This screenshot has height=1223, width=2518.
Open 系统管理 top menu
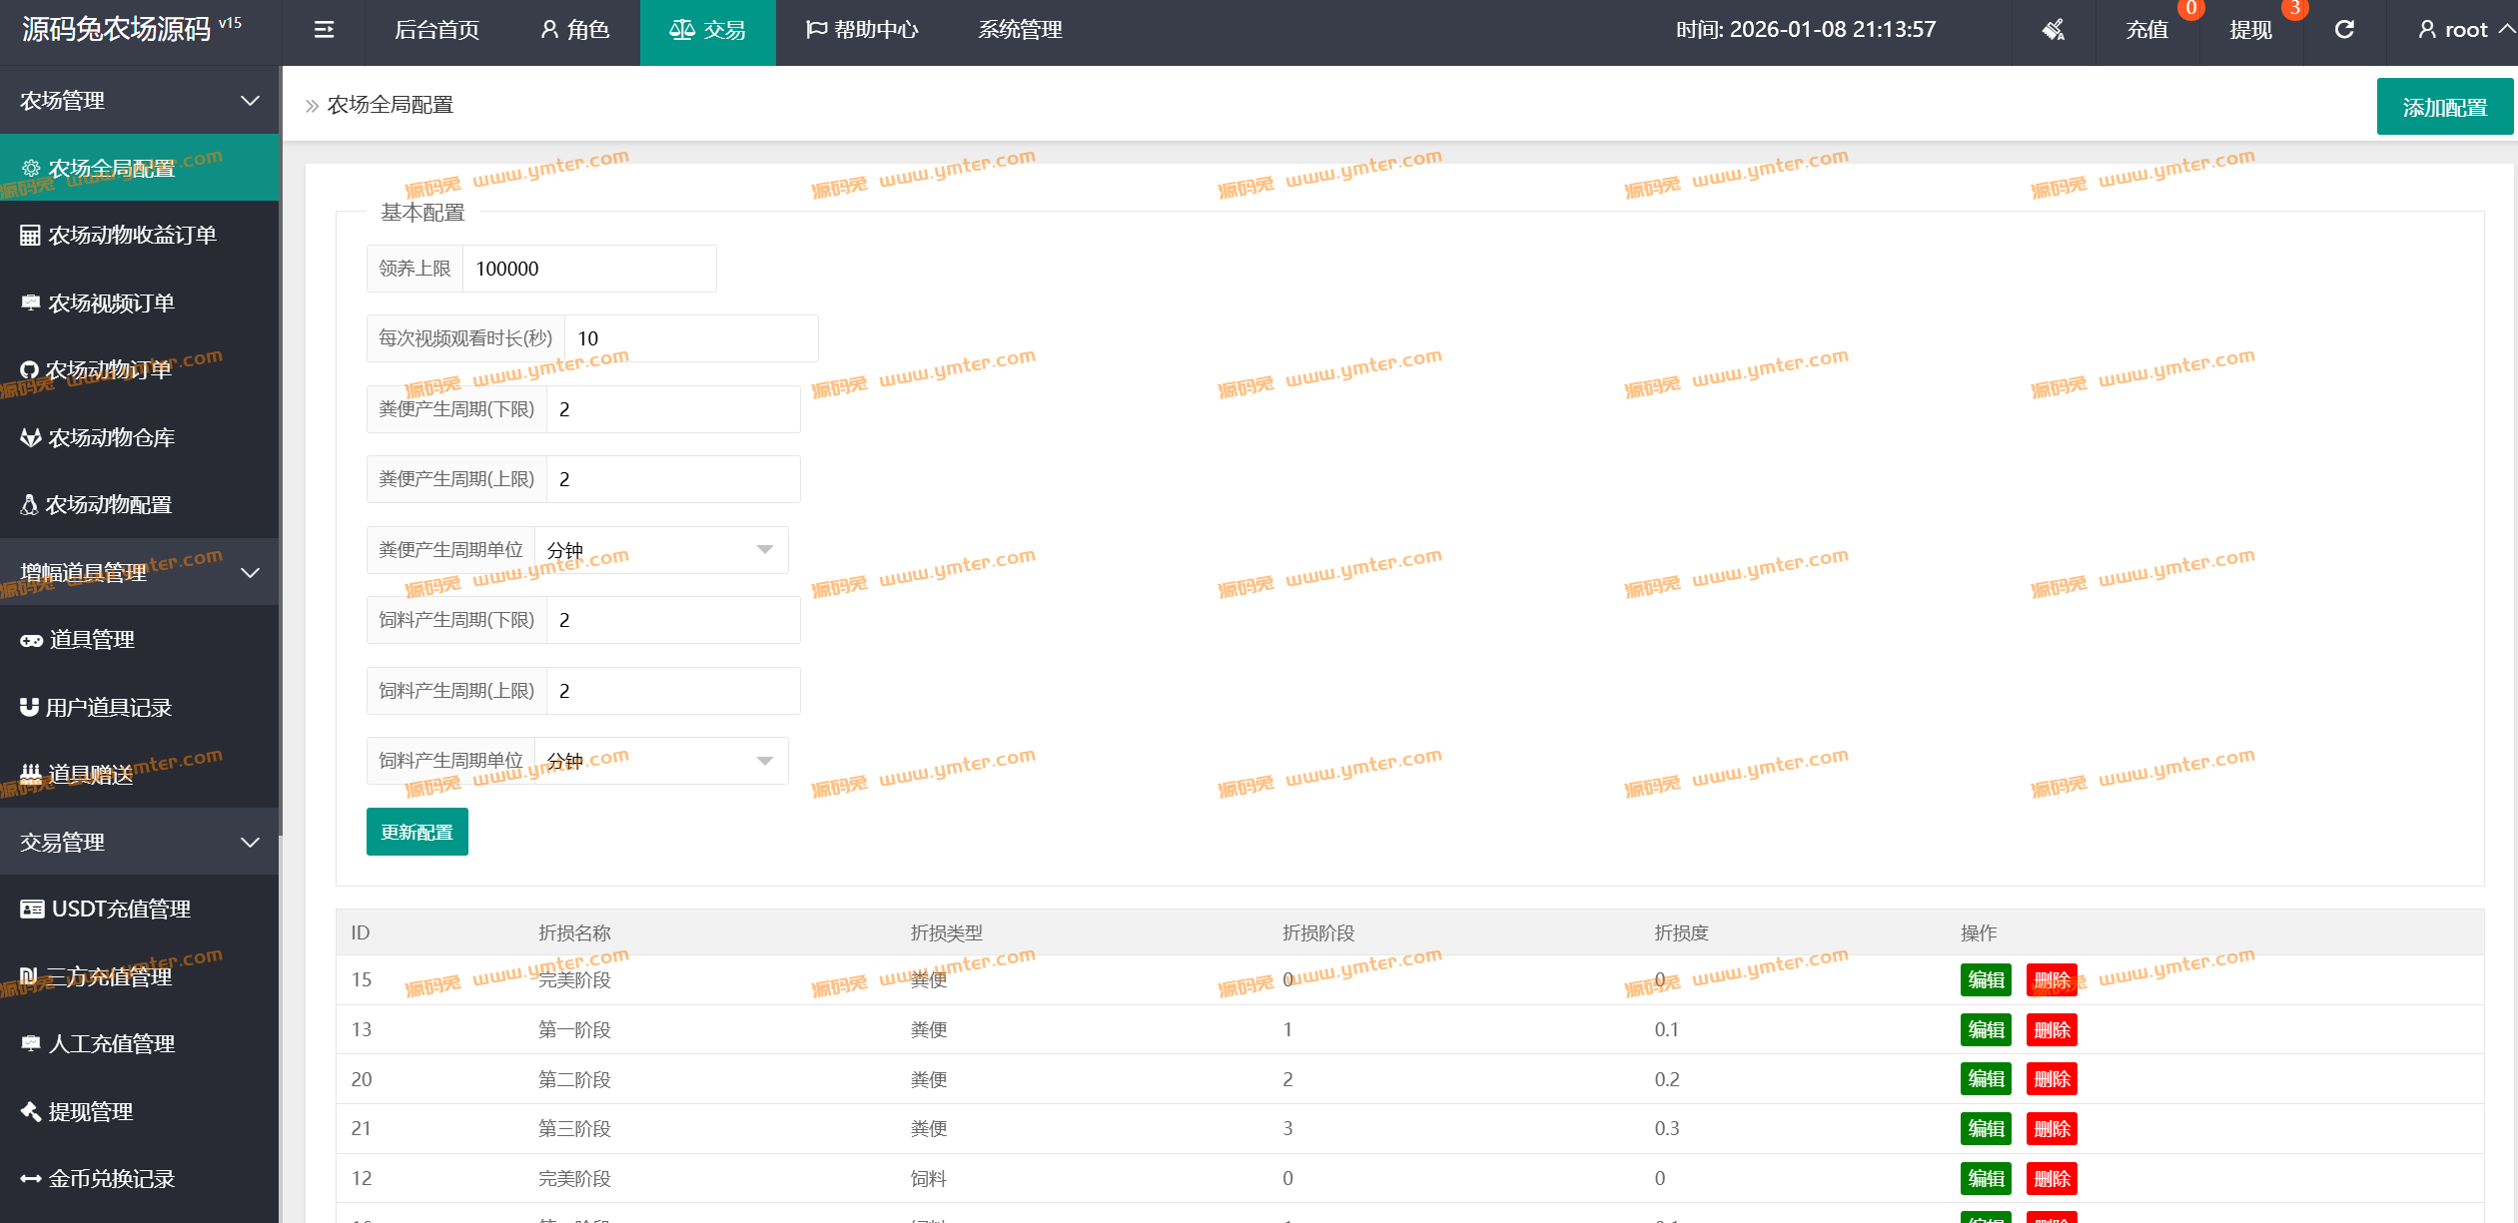pos(1019,30)
